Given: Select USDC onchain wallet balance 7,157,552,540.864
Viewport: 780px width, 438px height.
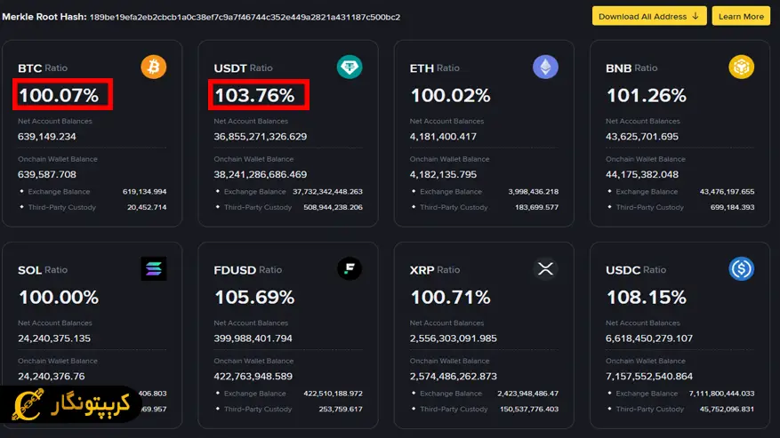Looking at the screenshot, I should click(x=649, y=377).
